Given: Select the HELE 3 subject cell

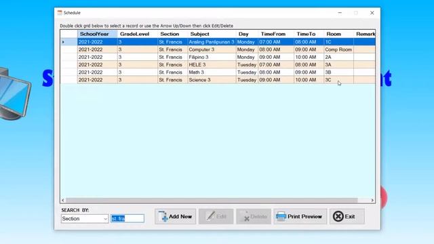Looking at the screenshot, I should tap(212, 64).
